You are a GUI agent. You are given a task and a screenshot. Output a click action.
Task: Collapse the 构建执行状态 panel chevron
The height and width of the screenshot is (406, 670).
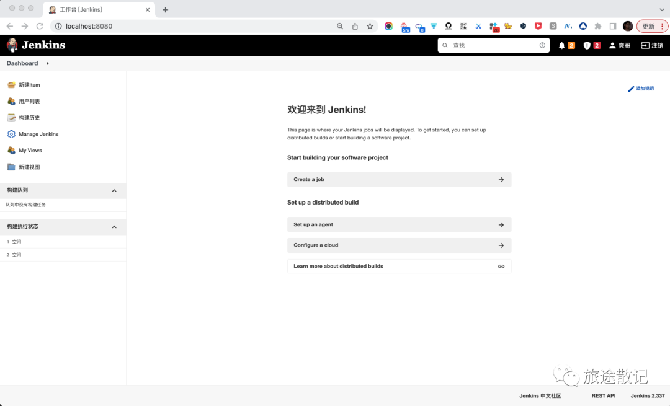pos(114,227)
